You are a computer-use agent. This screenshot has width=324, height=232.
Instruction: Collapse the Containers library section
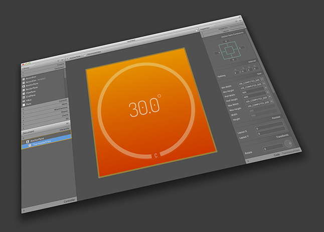click(x=44, y=71)
